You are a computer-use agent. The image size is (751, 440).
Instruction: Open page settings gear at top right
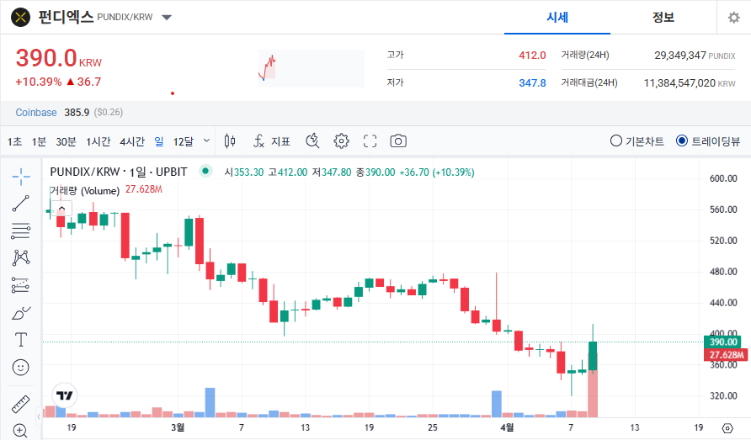click(734, 18)
